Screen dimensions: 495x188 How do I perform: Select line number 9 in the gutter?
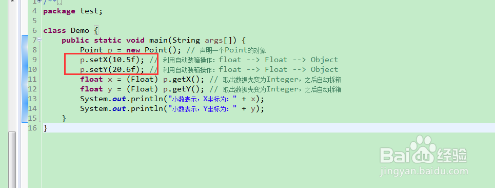[35, 60]
